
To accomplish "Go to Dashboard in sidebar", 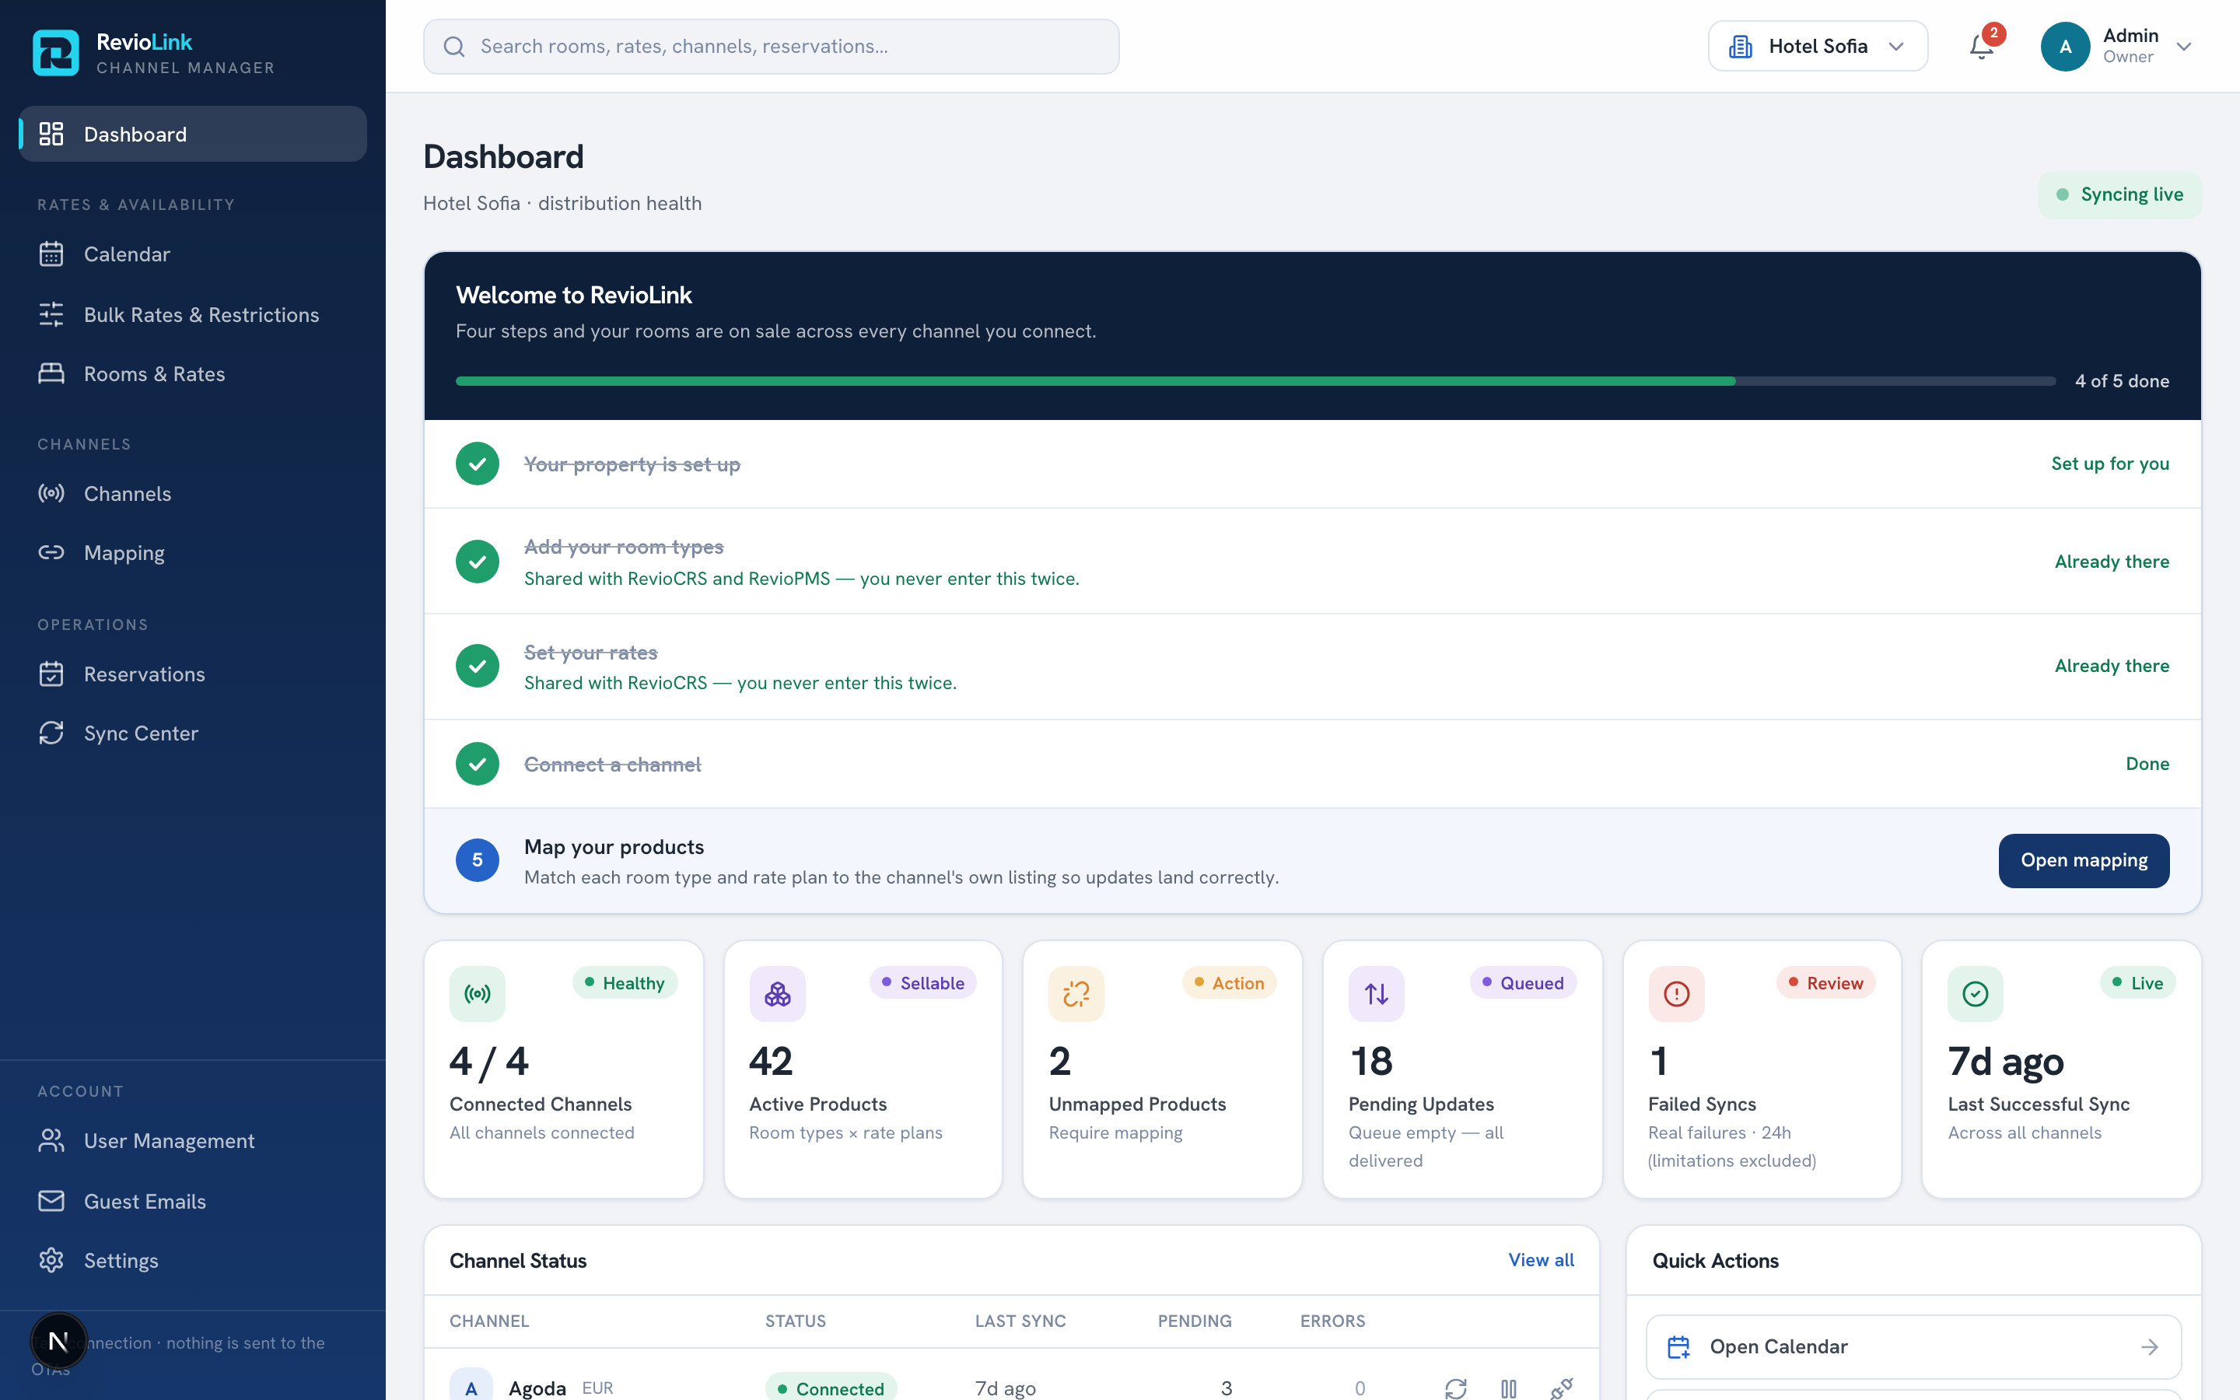I will coord(193,135).
